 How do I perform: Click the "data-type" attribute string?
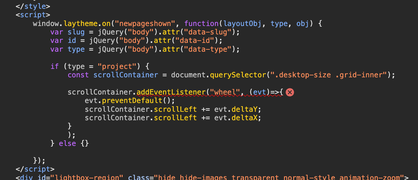pos(208,49)
